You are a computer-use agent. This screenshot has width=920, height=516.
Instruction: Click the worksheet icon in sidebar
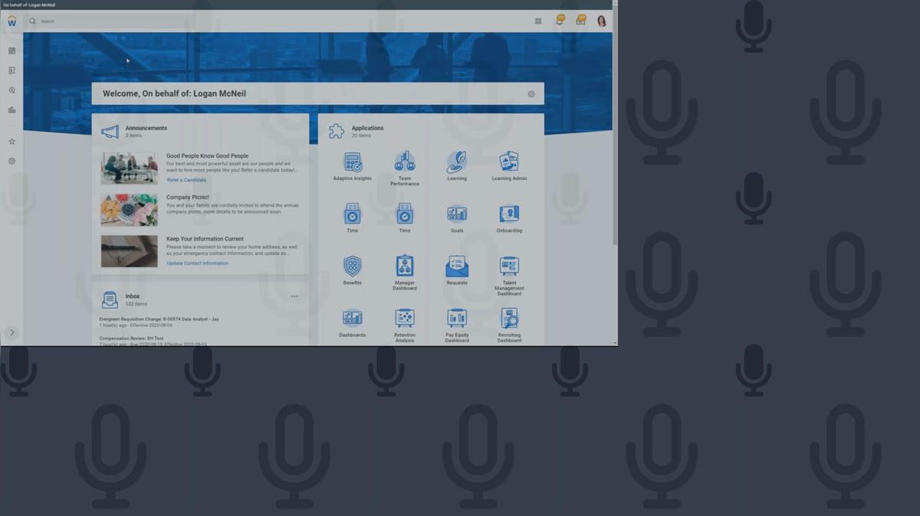[x=11, y=70]
